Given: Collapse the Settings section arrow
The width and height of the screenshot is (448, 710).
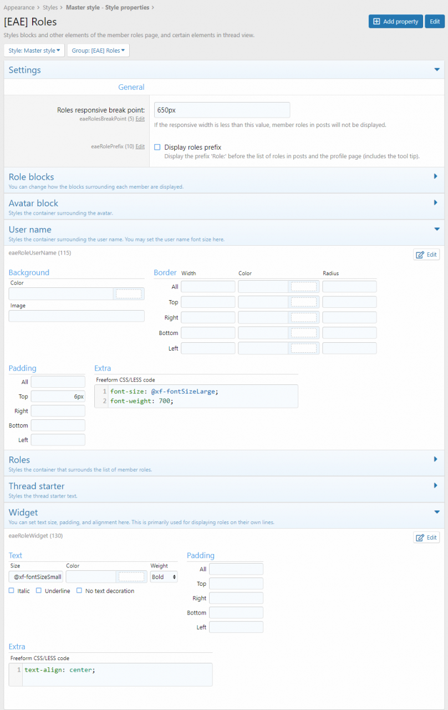Looking at the screenshot, I should click(x=436, y=70).
